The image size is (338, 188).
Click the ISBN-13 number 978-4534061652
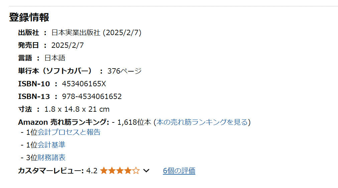92,97
